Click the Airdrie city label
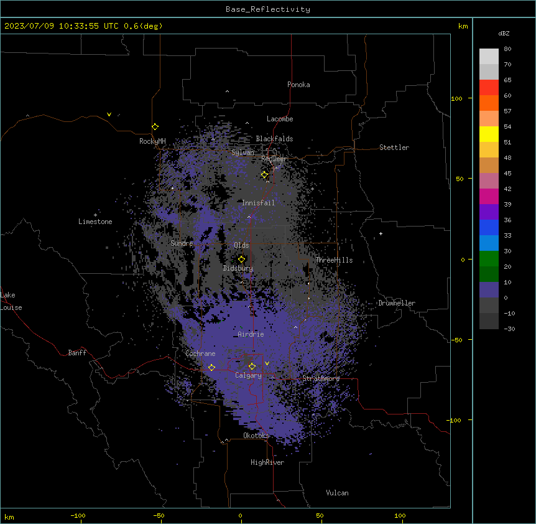Viewport: 536px width, 524px height. (x=251, y=334)
